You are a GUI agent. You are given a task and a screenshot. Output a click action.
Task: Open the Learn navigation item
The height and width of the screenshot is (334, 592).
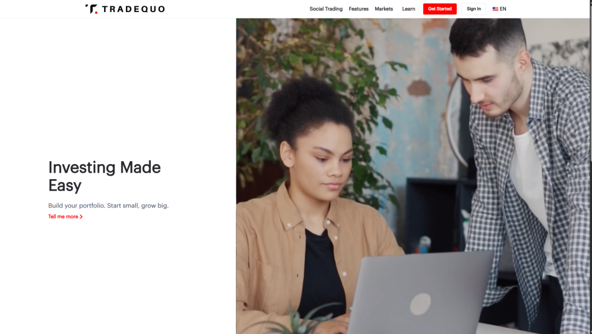(409, 9)
